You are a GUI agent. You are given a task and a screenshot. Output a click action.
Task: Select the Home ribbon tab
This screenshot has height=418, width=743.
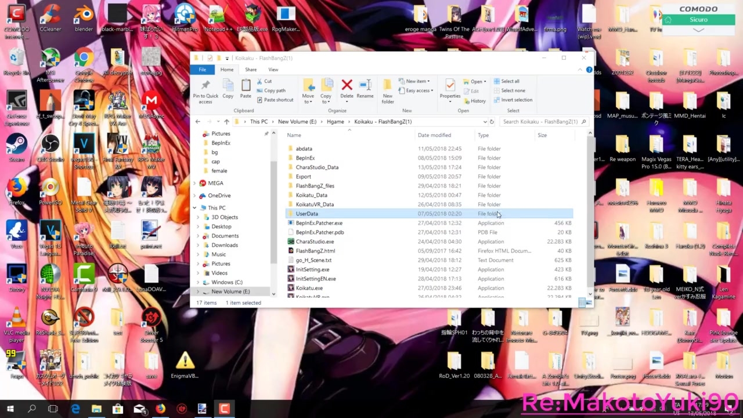point(227,70)
